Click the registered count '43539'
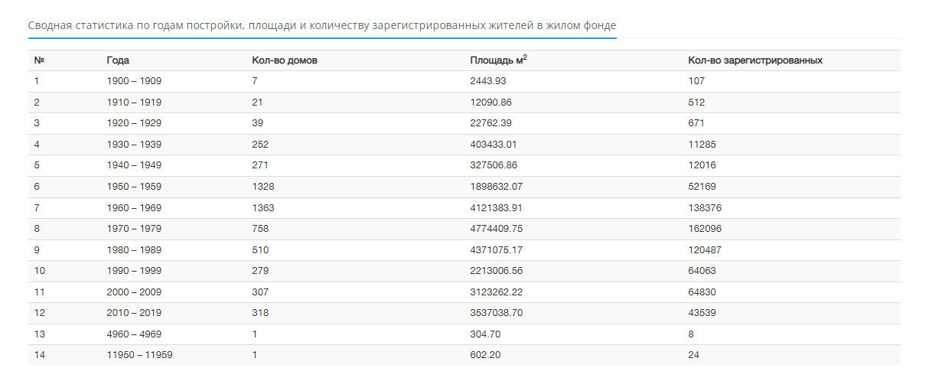 click(702, 313)
